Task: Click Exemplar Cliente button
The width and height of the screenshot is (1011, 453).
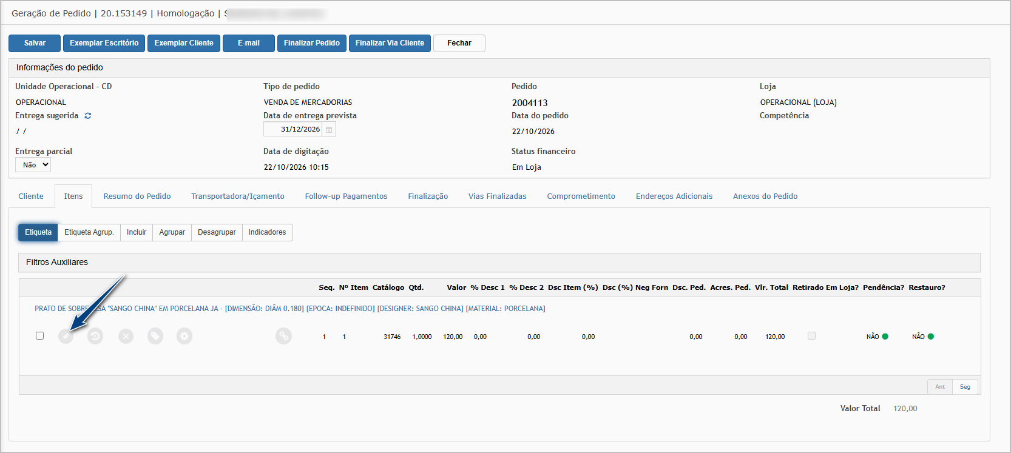Action: click(x=184, y=43)
